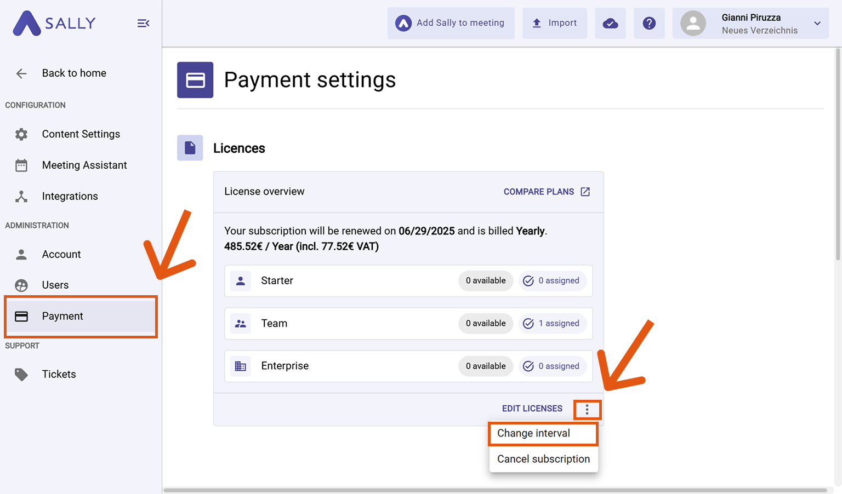Click the horizontal scrollbar at bottom
The height and width of the screenshot is (494, 842).
(495, 490)
